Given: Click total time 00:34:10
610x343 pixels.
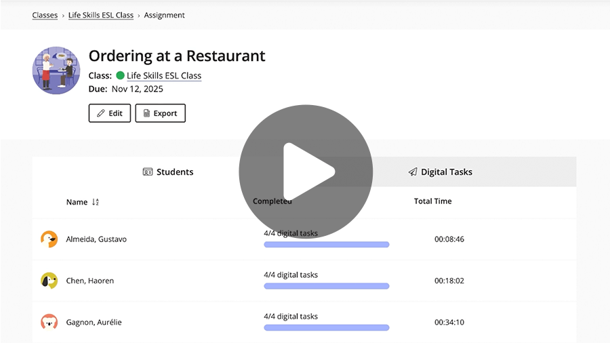Looking at the screenshot, I should click(449, 322).
